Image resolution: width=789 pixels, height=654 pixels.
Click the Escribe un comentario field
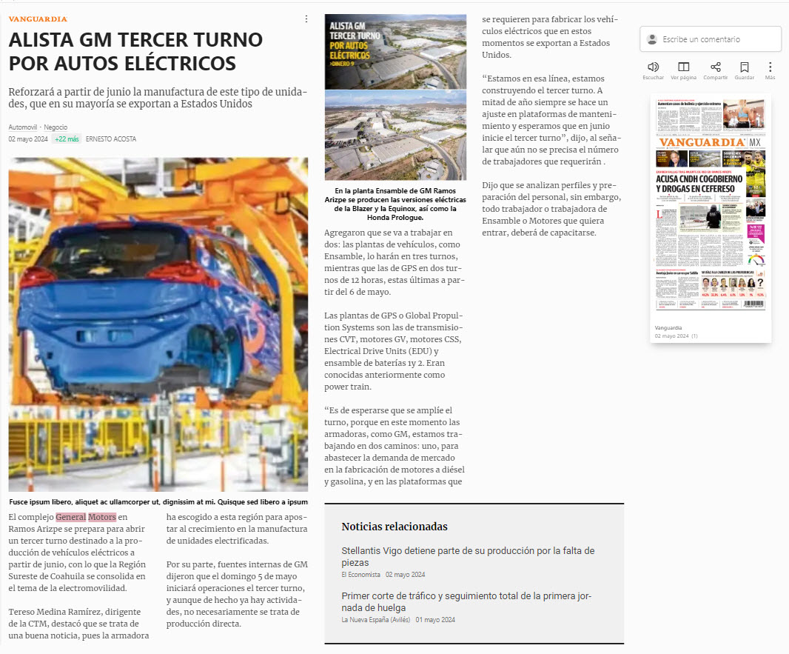(x=710, y=39)
